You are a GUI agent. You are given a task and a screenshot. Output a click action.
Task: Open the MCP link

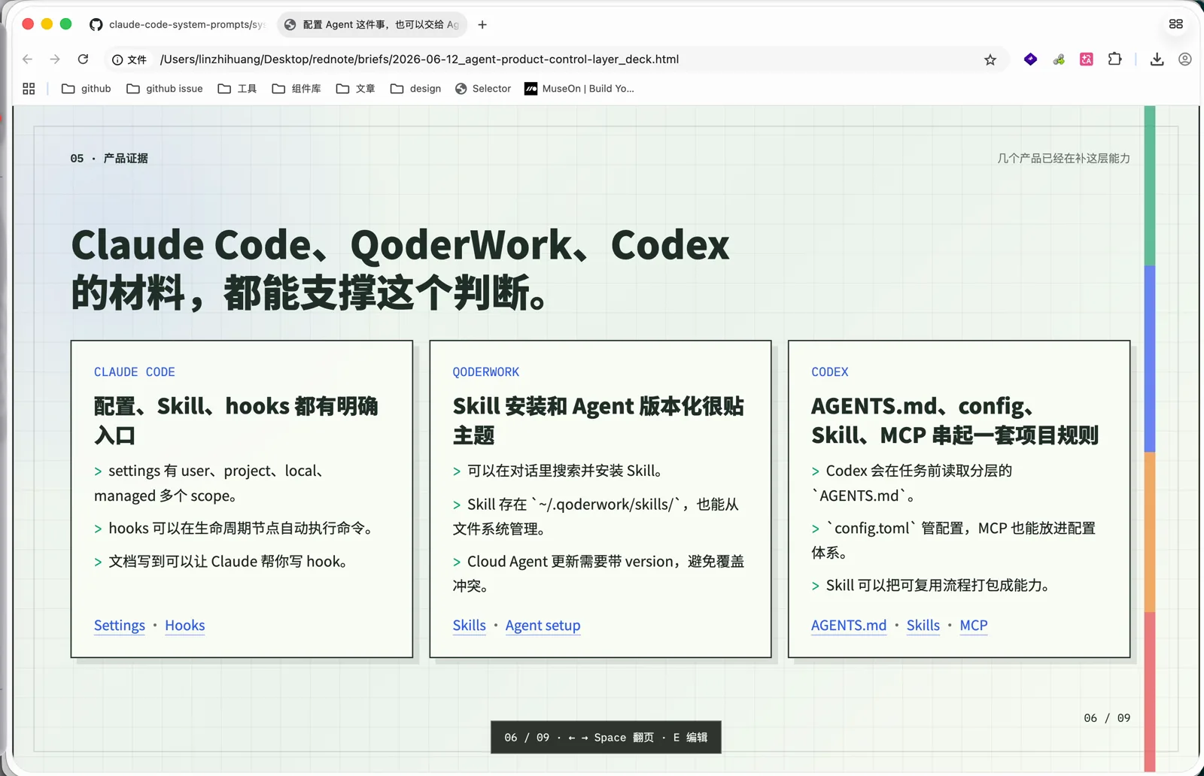pyautogui.click(x=974, y=626)
